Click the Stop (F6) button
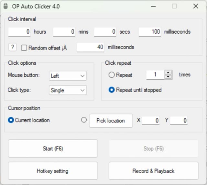Screen dimensions: 207x185 [x=154, y=148]
